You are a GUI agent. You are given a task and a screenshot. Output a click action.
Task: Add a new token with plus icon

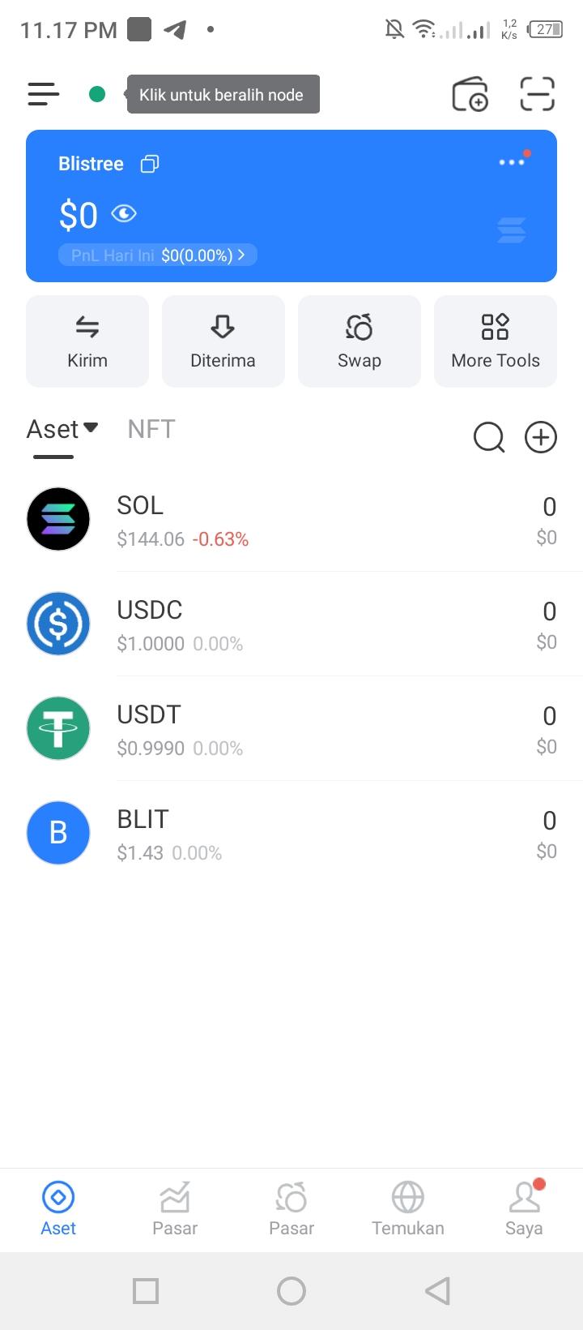[541, 438]
